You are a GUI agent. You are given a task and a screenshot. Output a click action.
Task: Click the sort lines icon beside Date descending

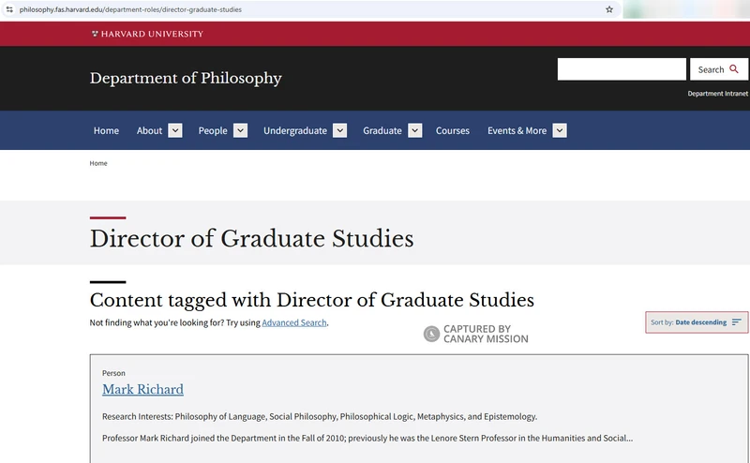[737, 322]
